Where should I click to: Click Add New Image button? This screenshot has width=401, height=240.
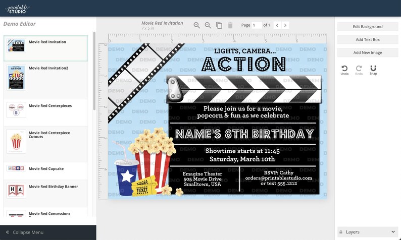368,52
